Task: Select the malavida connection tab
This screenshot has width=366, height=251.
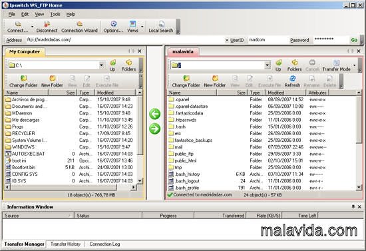Action: click(183, 52)
